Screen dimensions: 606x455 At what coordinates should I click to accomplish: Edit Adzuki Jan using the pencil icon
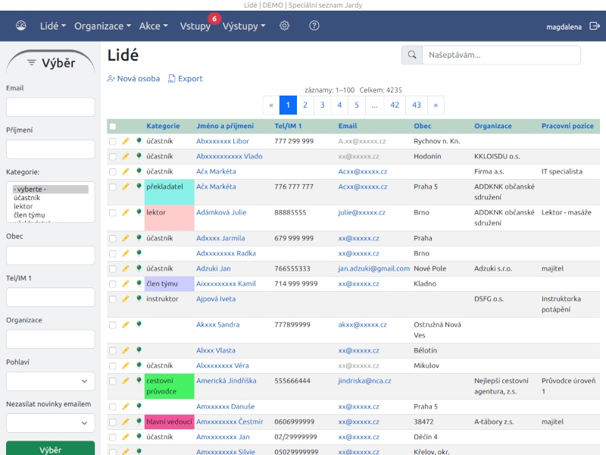point(126,268)
